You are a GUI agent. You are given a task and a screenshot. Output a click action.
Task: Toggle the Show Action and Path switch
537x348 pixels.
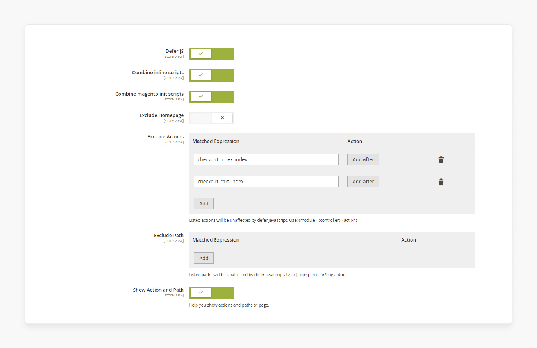211,293
